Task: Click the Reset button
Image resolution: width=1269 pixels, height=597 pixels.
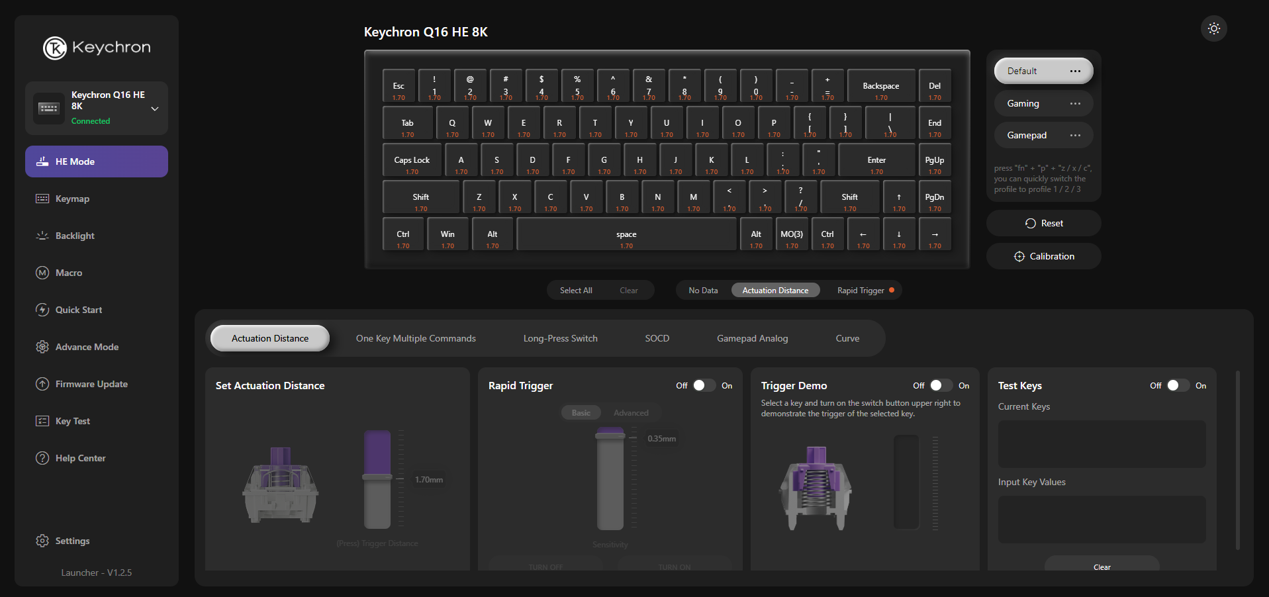Action: click(x=1044, y=223)
